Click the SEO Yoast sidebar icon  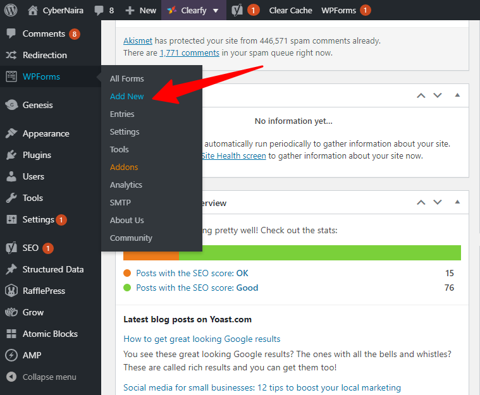pos(11,248)
